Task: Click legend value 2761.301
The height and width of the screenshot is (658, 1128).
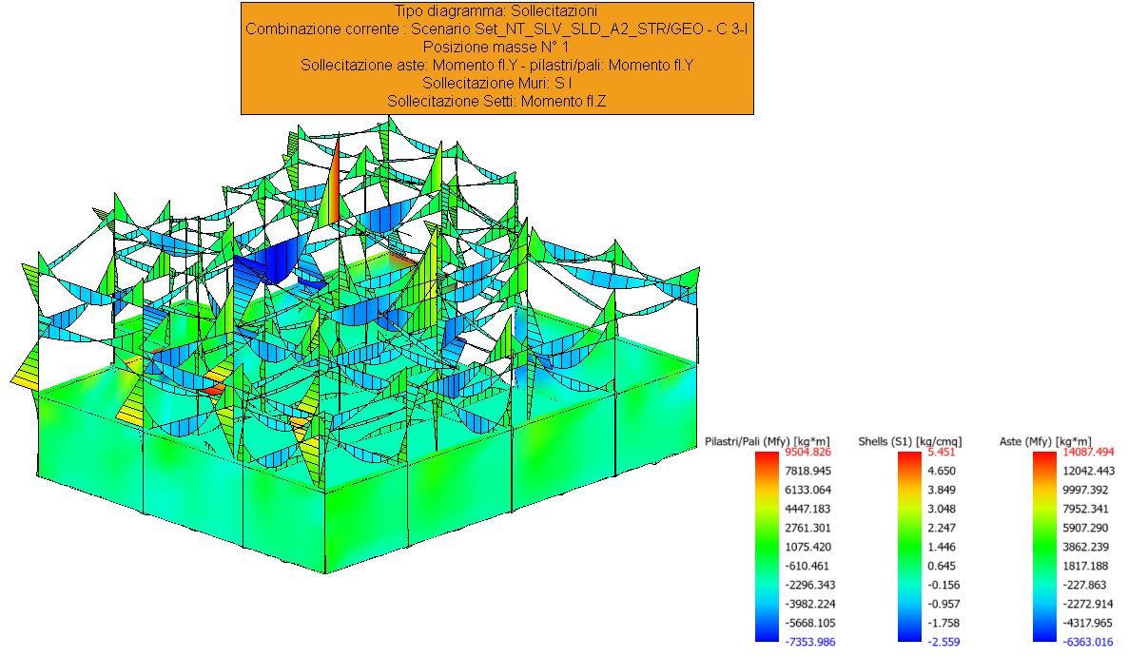Action: (807, 528)
